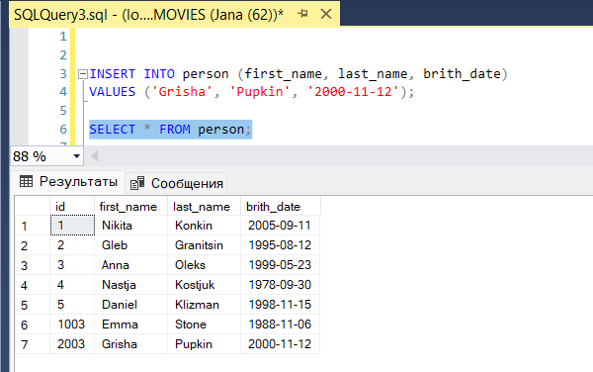593x372 pixels.
Task: Pin the SQLQuery3.sql tab
Action: tap(302, 15)
